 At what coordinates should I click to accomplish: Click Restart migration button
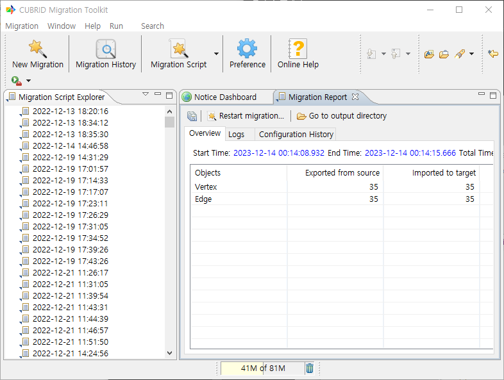tap(246, 116)
